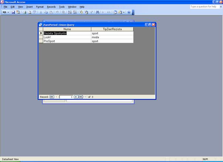Sort records descending with Z-A icon
The image size is (223, 162).
(75, 12)
